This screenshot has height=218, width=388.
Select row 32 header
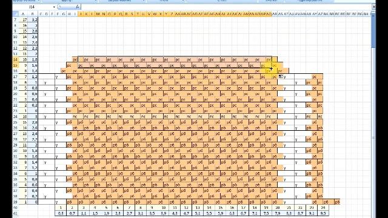click(16, 162)
